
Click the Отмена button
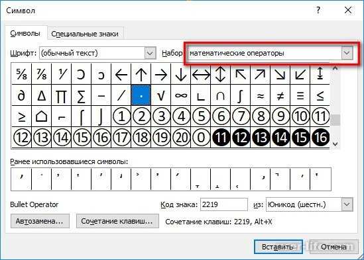334,247
